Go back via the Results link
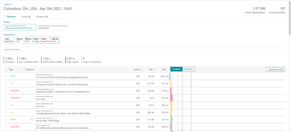The height and width of the screenshot is (132, 291). tap(8, 4)
